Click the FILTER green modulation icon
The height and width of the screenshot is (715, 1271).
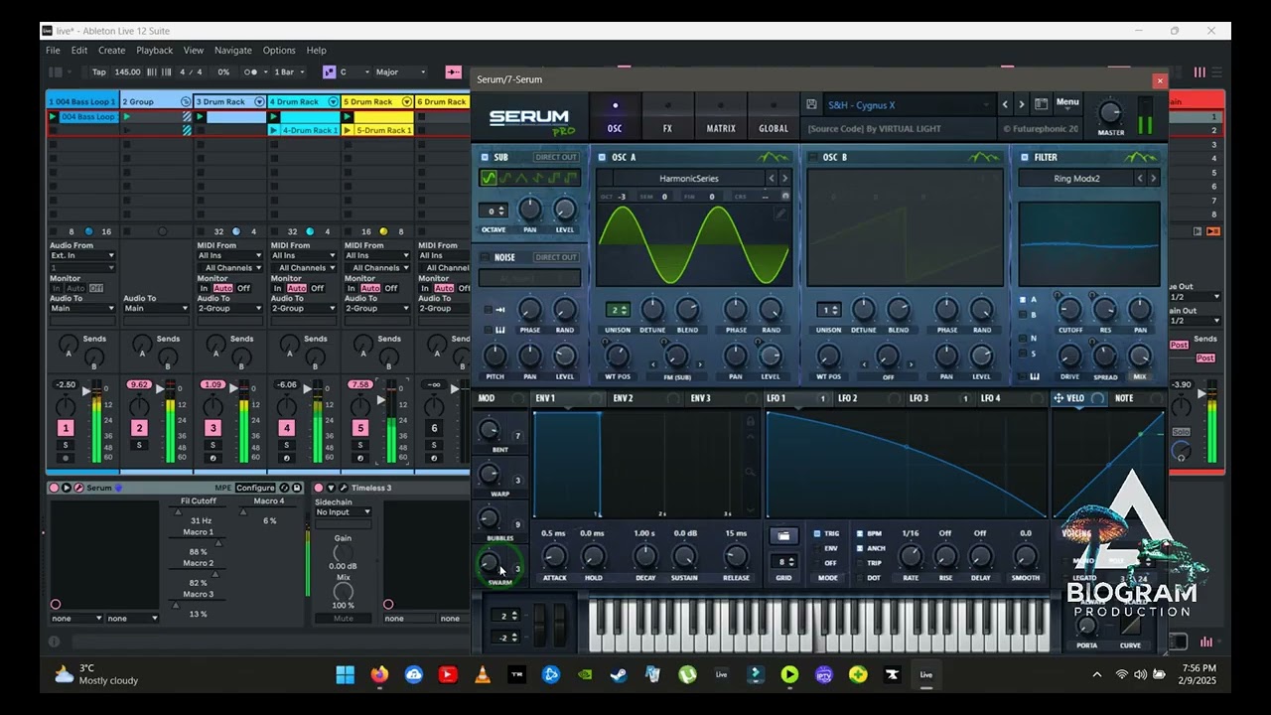click(1140, 157)
